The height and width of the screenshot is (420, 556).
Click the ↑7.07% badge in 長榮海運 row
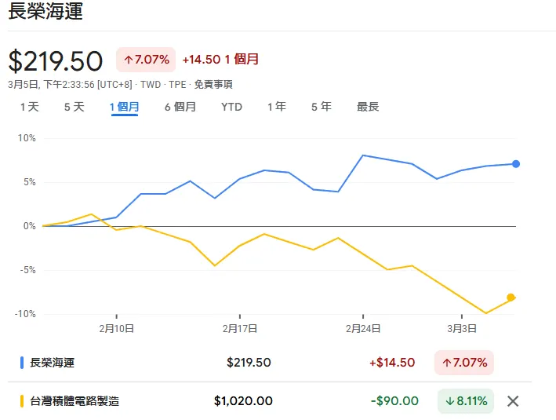point(464,363)
